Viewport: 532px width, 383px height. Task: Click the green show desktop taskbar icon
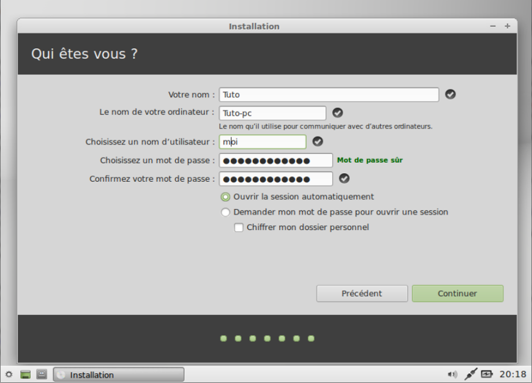click(26, 374)
